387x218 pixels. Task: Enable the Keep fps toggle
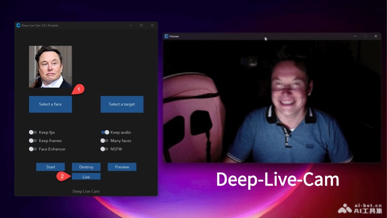(x=33, y=132)
